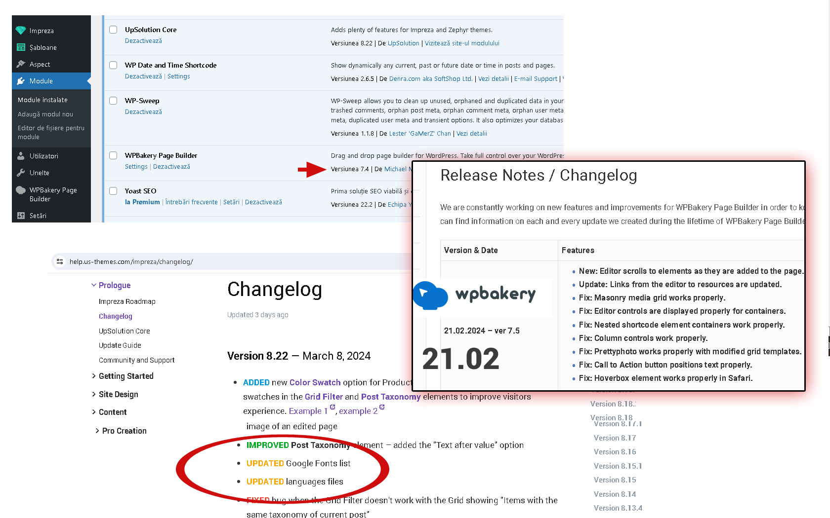Check the WP-Sweep plugin checkbox
The width and height of the screenshot is (830, 518).
[x=113, y=101]
